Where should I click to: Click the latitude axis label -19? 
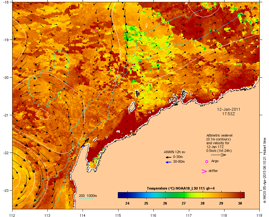coord(6,40)
